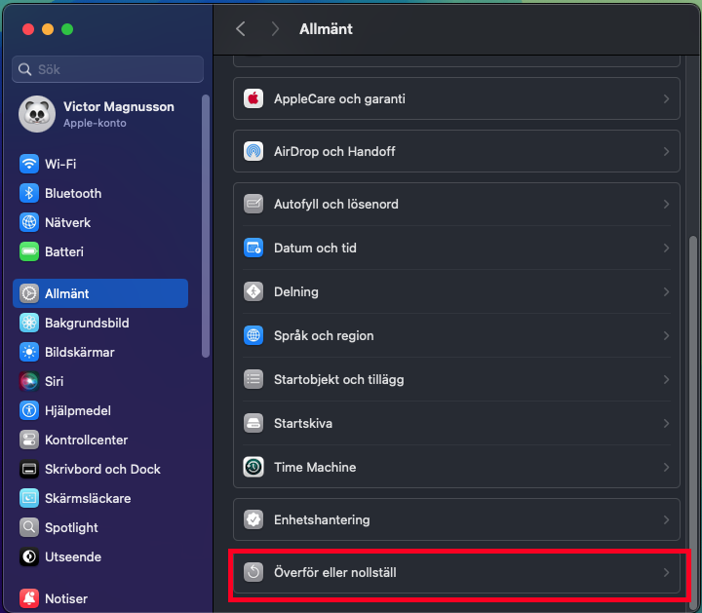
Task: Click the Hjälpmedel accessibility icon
Action: 29,410
